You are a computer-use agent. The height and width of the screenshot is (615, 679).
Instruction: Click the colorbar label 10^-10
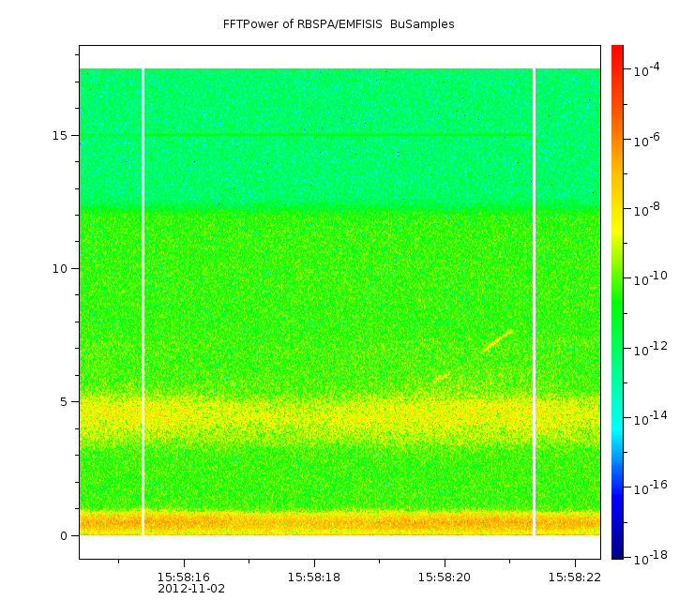point(651,278)
